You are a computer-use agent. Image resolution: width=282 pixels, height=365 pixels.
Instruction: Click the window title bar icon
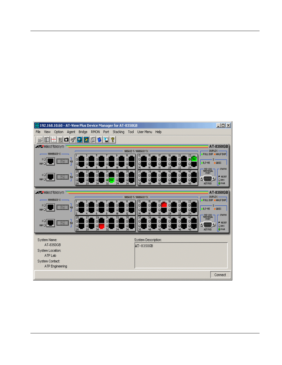click(37, 125)
